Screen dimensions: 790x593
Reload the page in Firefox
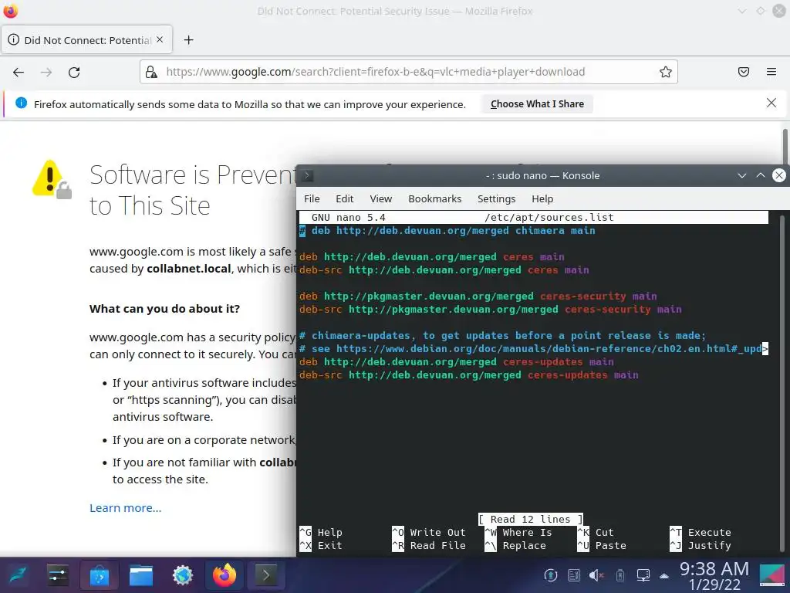coord(74,72)
